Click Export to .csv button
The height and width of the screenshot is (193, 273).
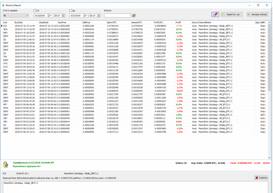(232, 14)
